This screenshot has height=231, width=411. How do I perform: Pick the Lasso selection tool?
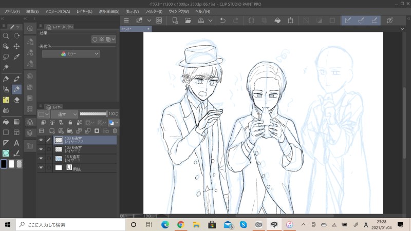[x=6, y=56]
